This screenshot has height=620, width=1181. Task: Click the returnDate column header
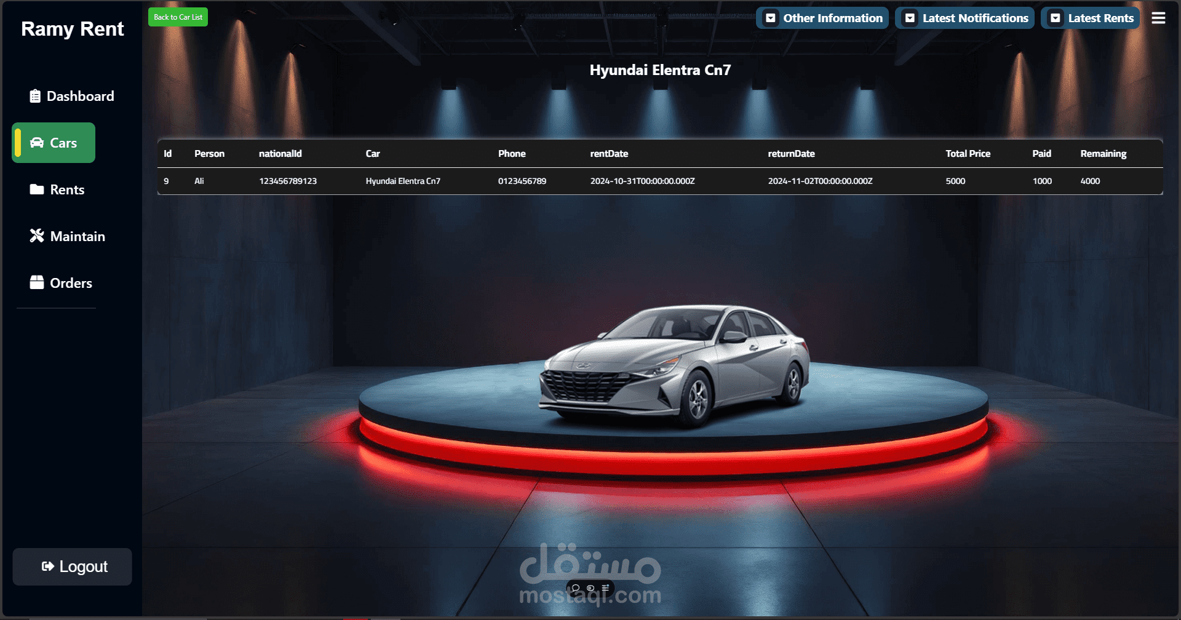[791, 154]
